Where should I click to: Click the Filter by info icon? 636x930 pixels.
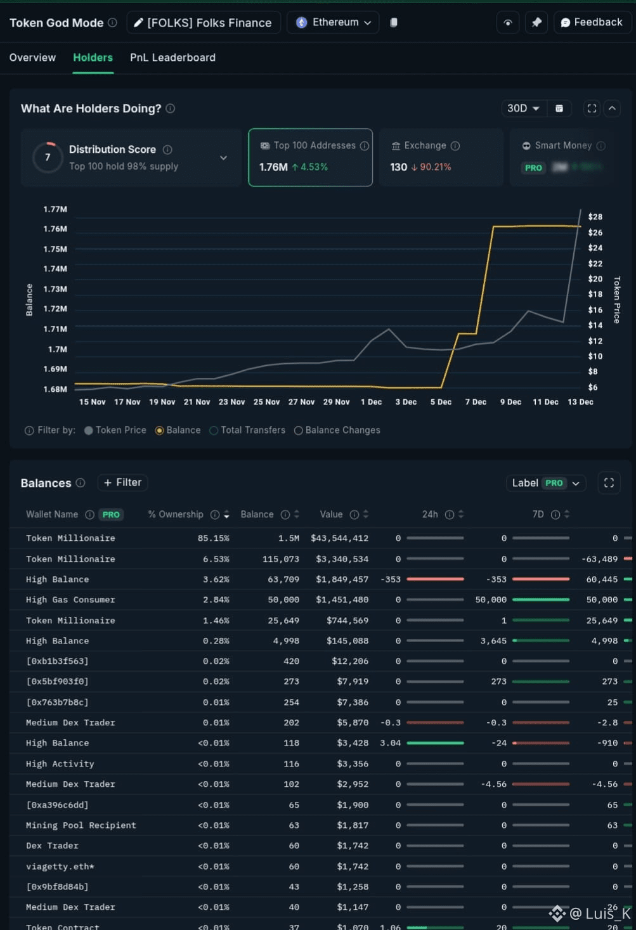[x=29, y=430]
